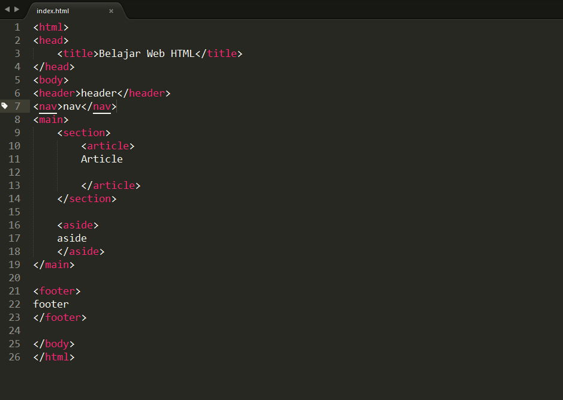Image resolution: width=563 pixels, height=400 pixels.
Task: Click the Article text on line 11
Action: tap(101, 159)
